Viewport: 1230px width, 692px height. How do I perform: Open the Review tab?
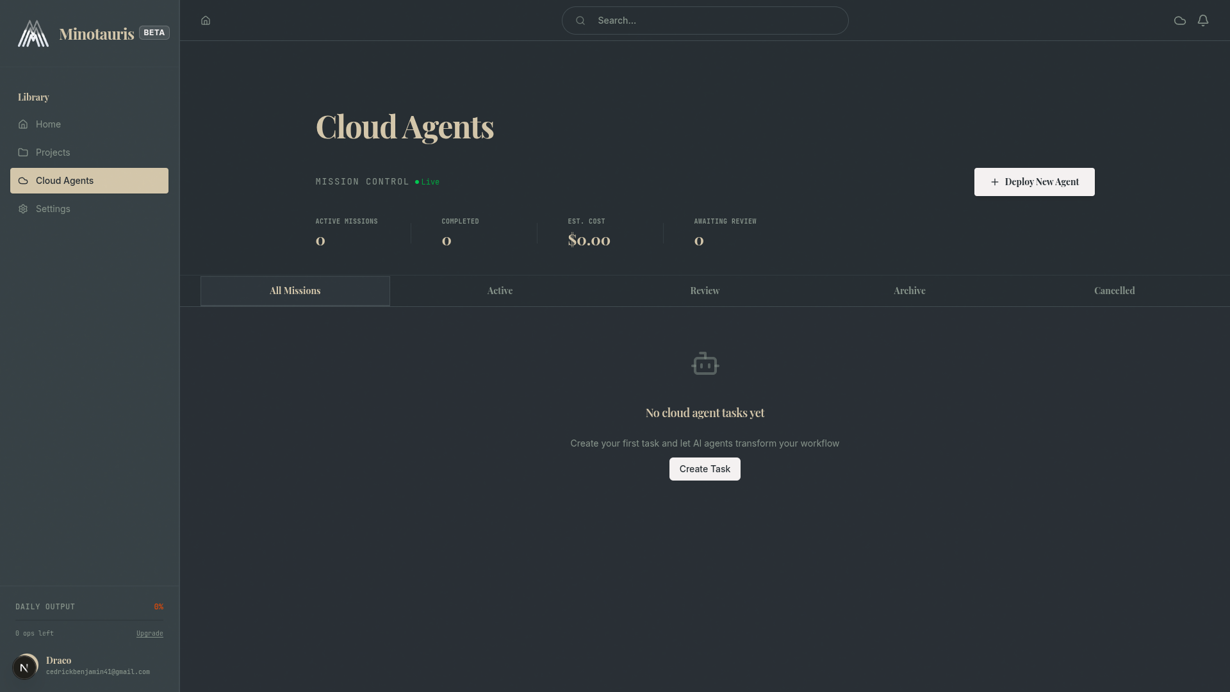click(x=705, y=291)
